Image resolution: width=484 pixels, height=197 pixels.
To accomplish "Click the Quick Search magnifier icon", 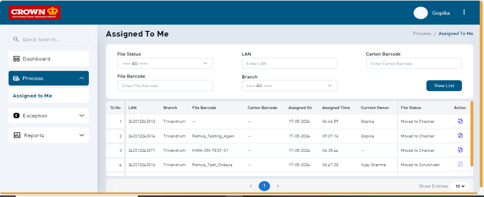I will pos(16,39).
